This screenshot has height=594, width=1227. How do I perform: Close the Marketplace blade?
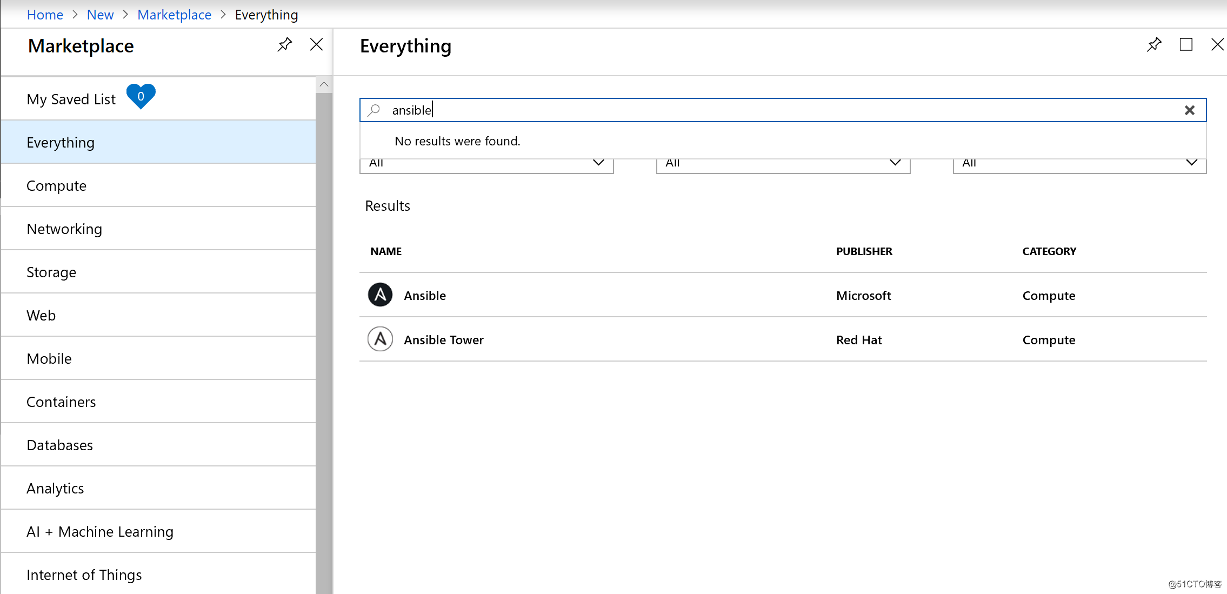coord(316,44)
